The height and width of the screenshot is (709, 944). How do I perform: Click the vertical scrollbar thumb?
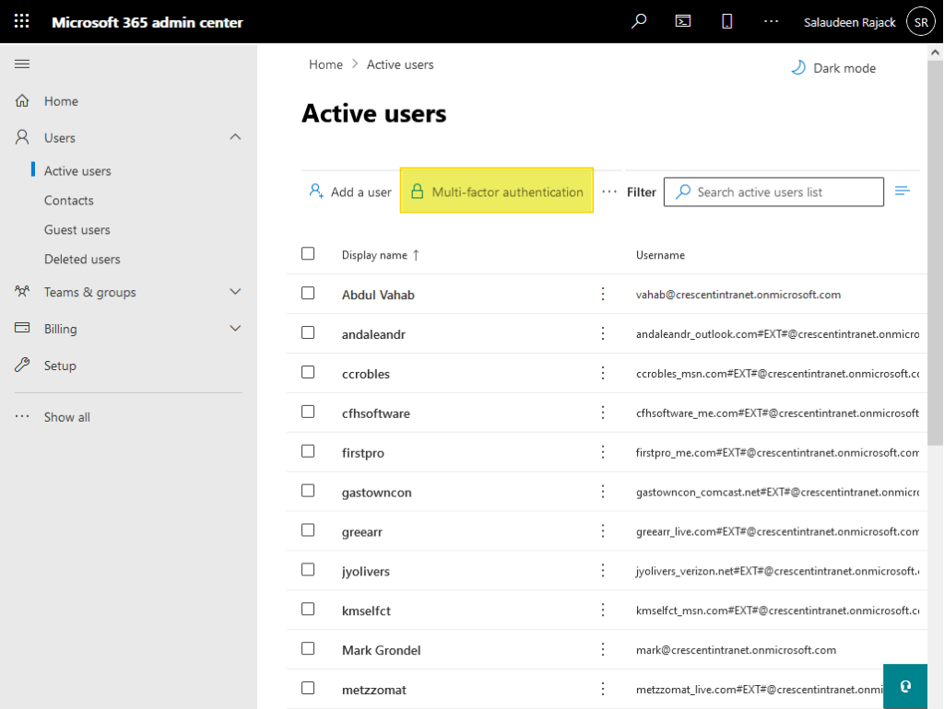[x=935, y=252]
